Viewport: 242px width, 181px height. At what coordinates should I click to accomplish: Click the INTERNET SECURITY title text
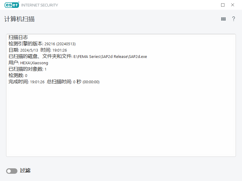pos(40,5)
